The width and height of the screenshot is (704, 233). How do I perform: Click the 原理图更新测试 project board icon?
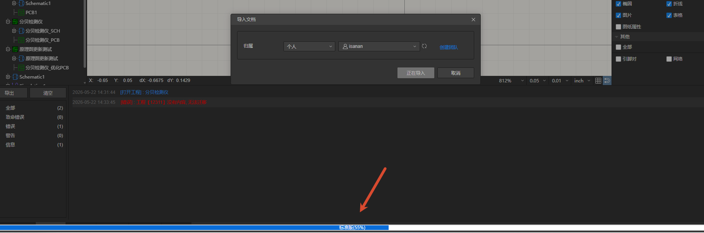15,49
